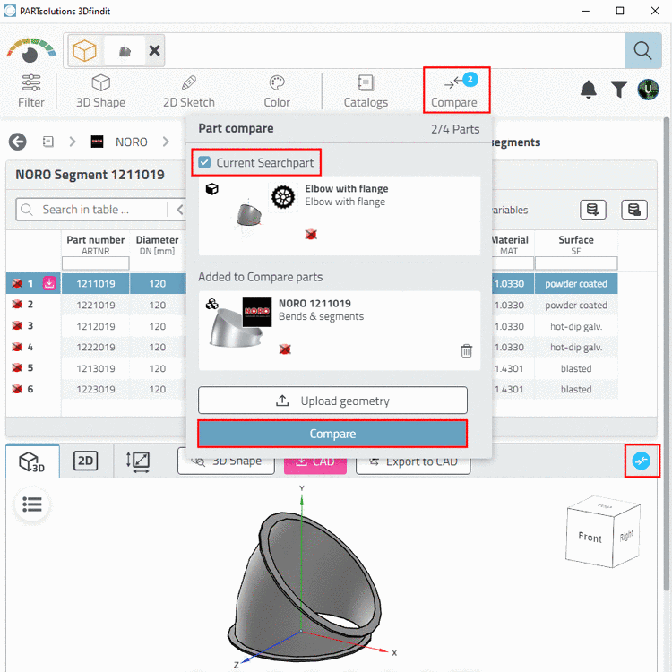The image size is (672, 672).
Task: Click inside Search in table field
Action: pyautogui.click(x=92, y=210)
